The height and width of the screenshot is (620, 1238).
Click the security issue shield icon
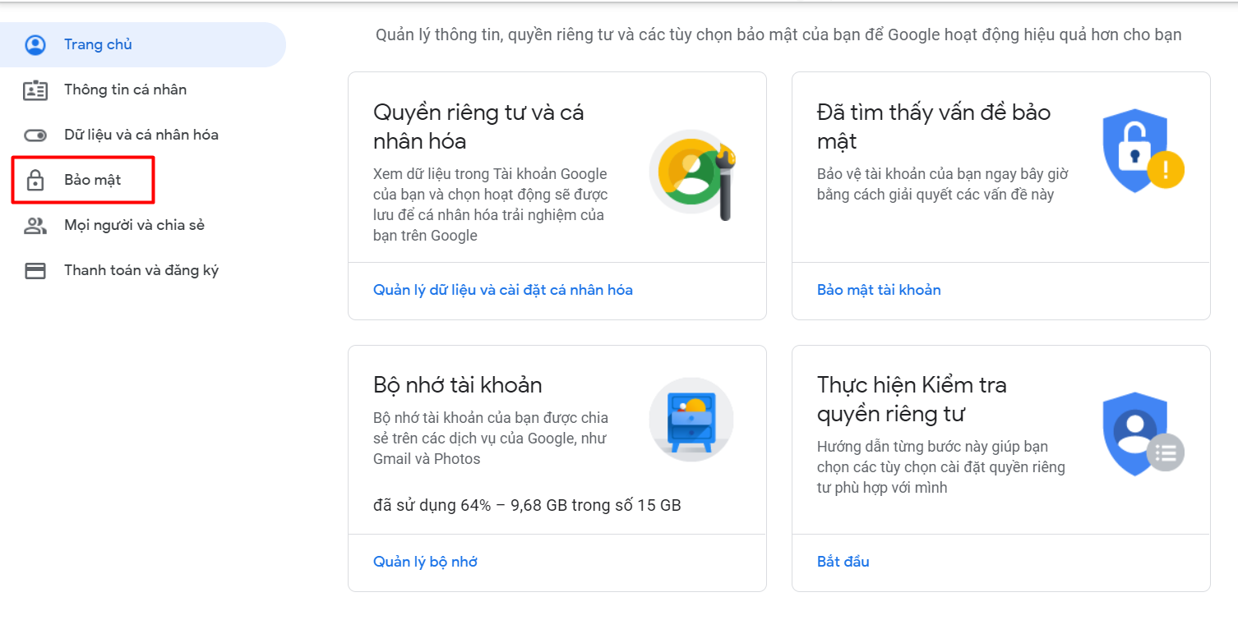coord(1143,152)
